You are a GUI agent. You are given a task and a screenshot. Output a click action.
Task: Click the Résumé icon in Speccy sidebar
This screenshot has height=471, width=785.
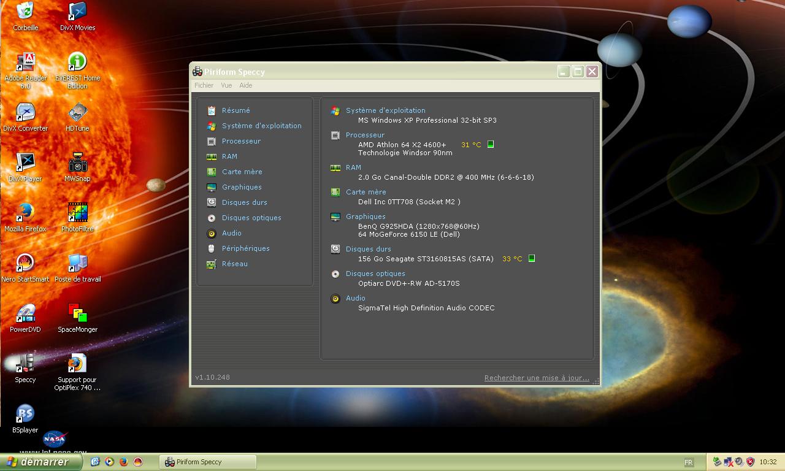coord(212,111)
